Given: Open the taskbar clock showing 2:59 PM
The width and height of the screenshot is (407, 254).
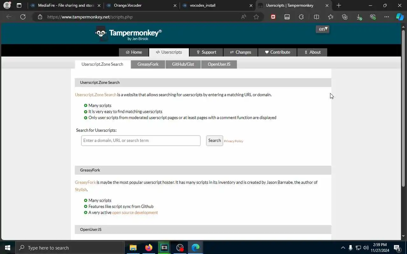Looking at the screenshot, I should click(x=380, y=248).
